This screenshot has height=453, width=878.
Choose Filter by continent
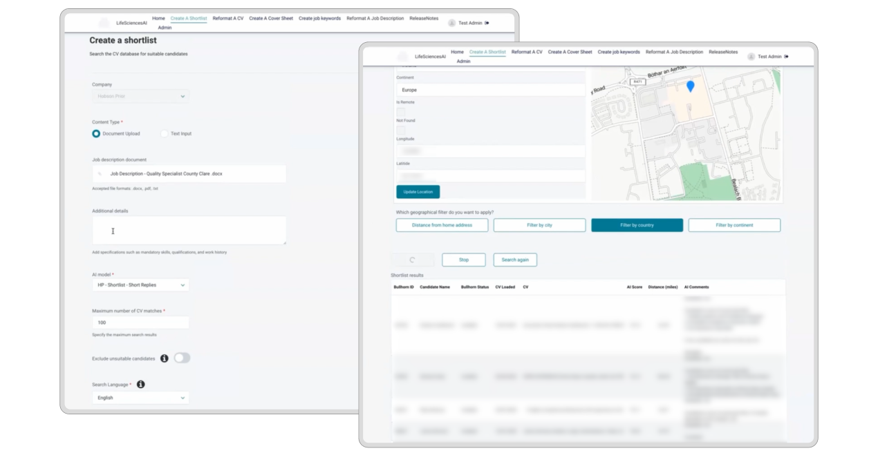pyautogui.click(x=734, y=225)
